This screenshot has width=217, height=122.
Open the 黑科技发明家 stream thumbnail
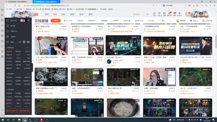tap(196, 46)
